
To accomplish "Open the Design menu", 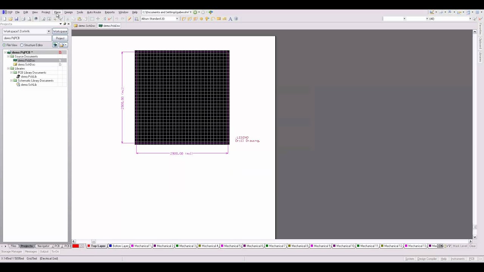I will pyautogui.click(x=68, y=12).
